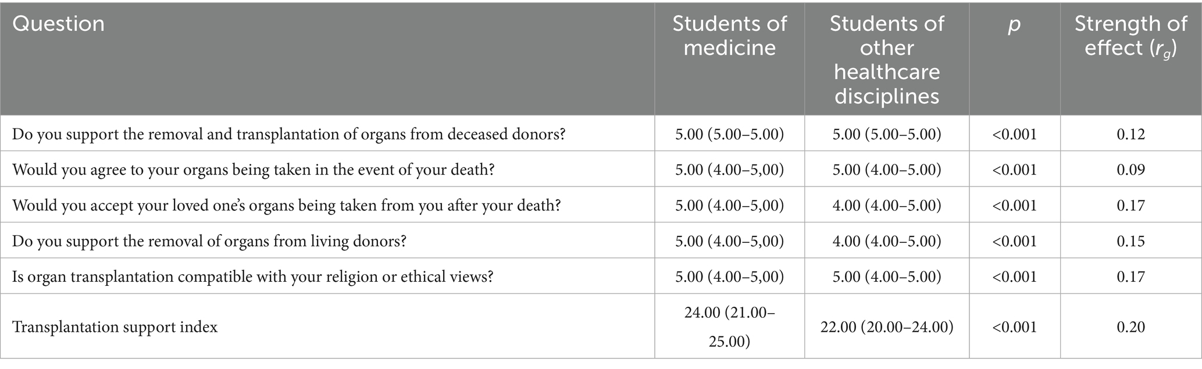Click the 22.00 (20.00–24.00) cell
This screenshot has width=1202, height=369.
886,327
